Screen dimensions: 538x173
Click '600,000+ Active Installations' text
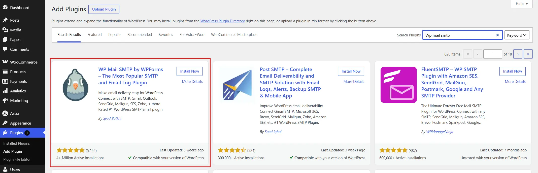click(x=402, y=158)
